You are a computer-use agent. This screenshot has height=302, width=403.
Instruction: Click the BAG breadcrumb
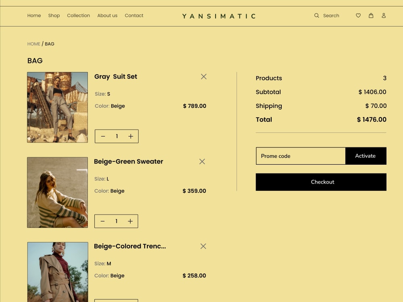tap(49, 44)
